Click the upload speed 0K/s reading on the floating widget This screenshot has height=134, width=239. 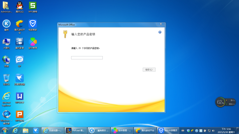coord(233,100)
